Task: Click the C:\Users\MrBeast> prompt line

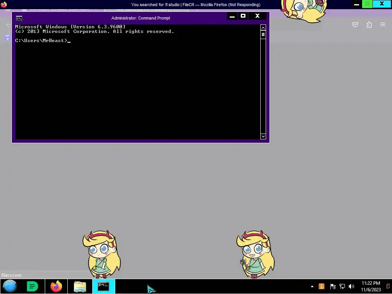Action: (42, 41)
